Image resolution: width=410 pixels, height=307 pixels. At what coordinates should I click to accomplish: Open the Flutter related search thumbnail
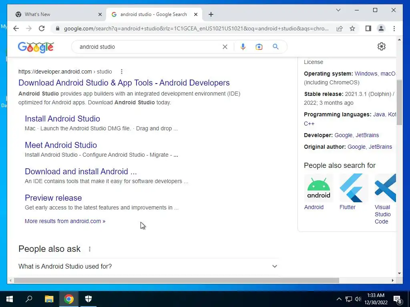pos(354,188)
